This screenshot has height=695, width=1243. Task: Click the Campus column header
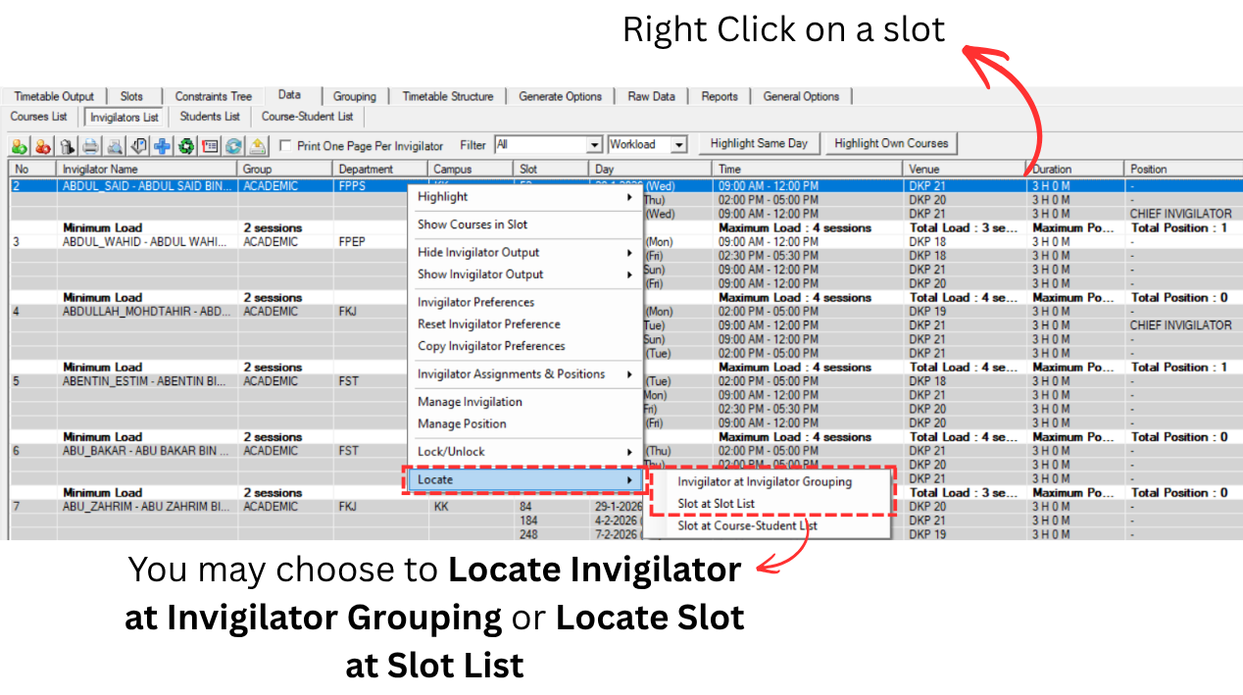(472, 169)
